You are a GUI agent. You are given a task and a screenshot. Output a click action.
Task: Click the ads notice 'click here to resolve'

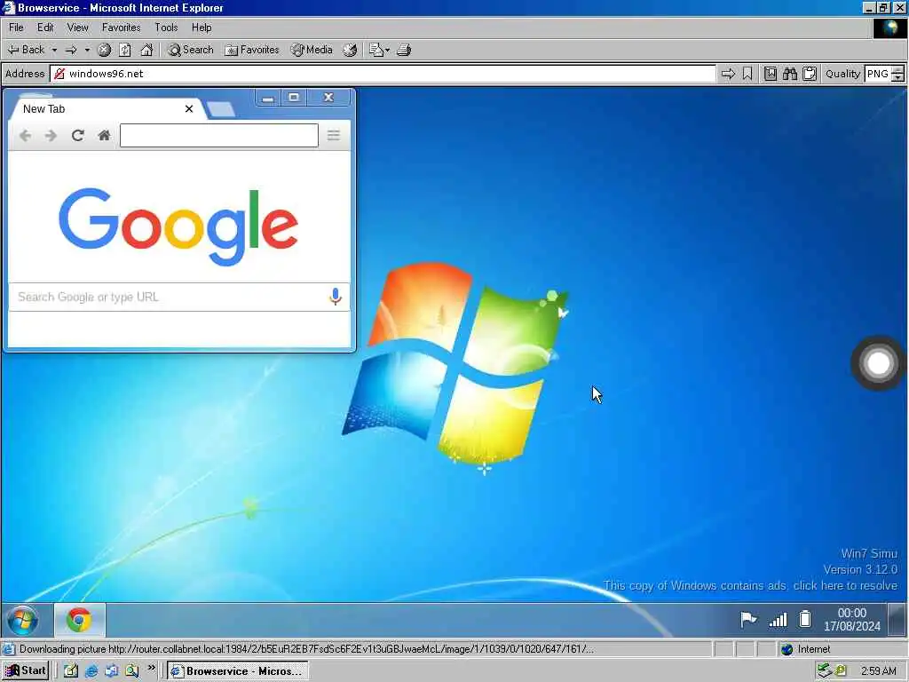pos(751,586)
